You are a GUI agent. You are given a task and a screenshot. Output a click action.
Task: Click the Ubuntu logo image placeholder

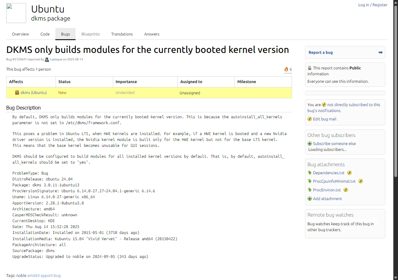point(16,13)
